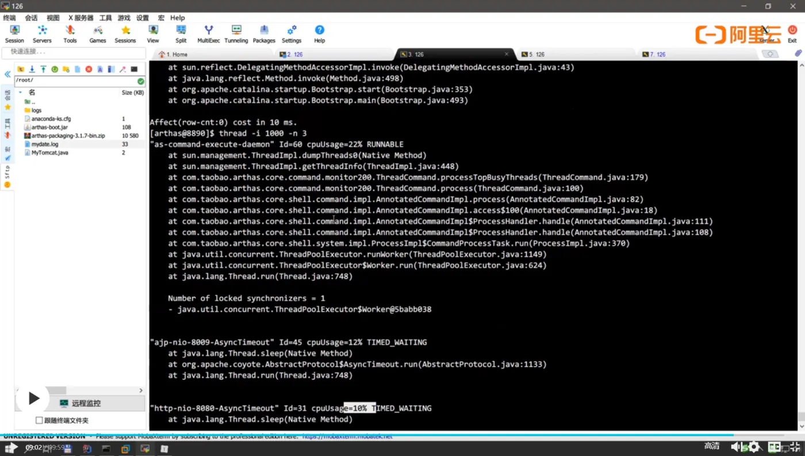Click the SFTP new file icon
The height and width of the screenshot is (456, 805).
tap(78, 69)
